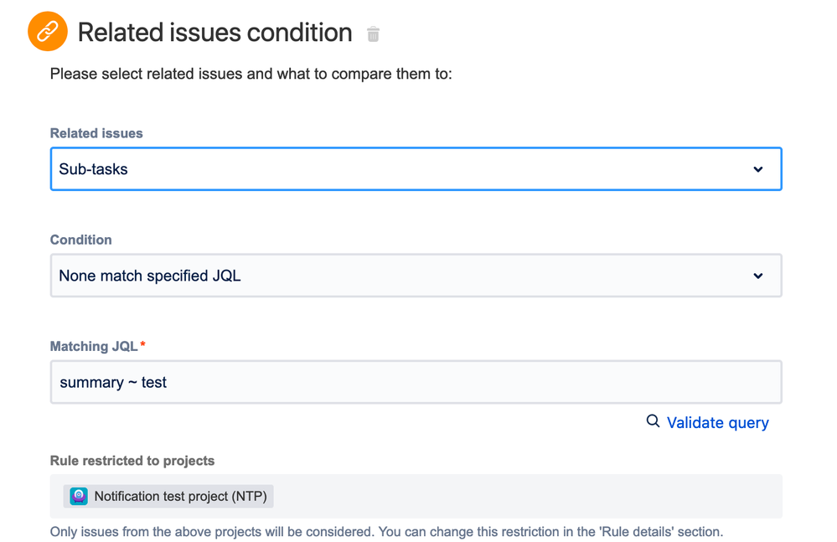Click the 'Related issues' field label
837x542 pixels.
point(96,133)
